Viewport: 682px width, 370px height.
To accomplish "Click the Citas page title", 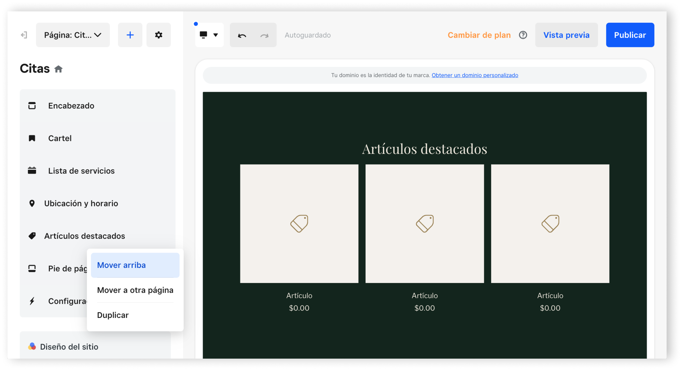I will click(35, 69).
